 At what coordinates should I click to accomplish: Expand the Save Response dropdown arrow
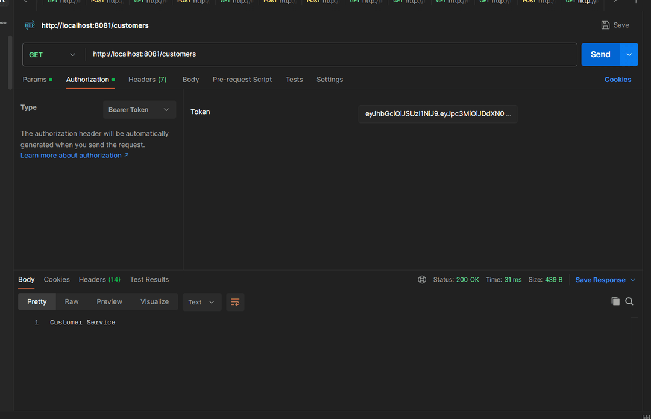pyautogui.click(x=632, y=280)
